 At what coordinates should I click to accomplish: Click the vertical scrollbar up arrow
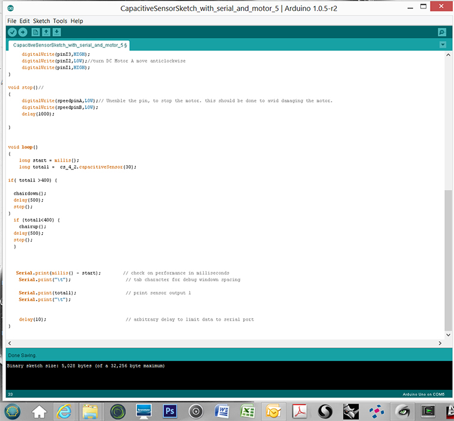coord(448,55)
